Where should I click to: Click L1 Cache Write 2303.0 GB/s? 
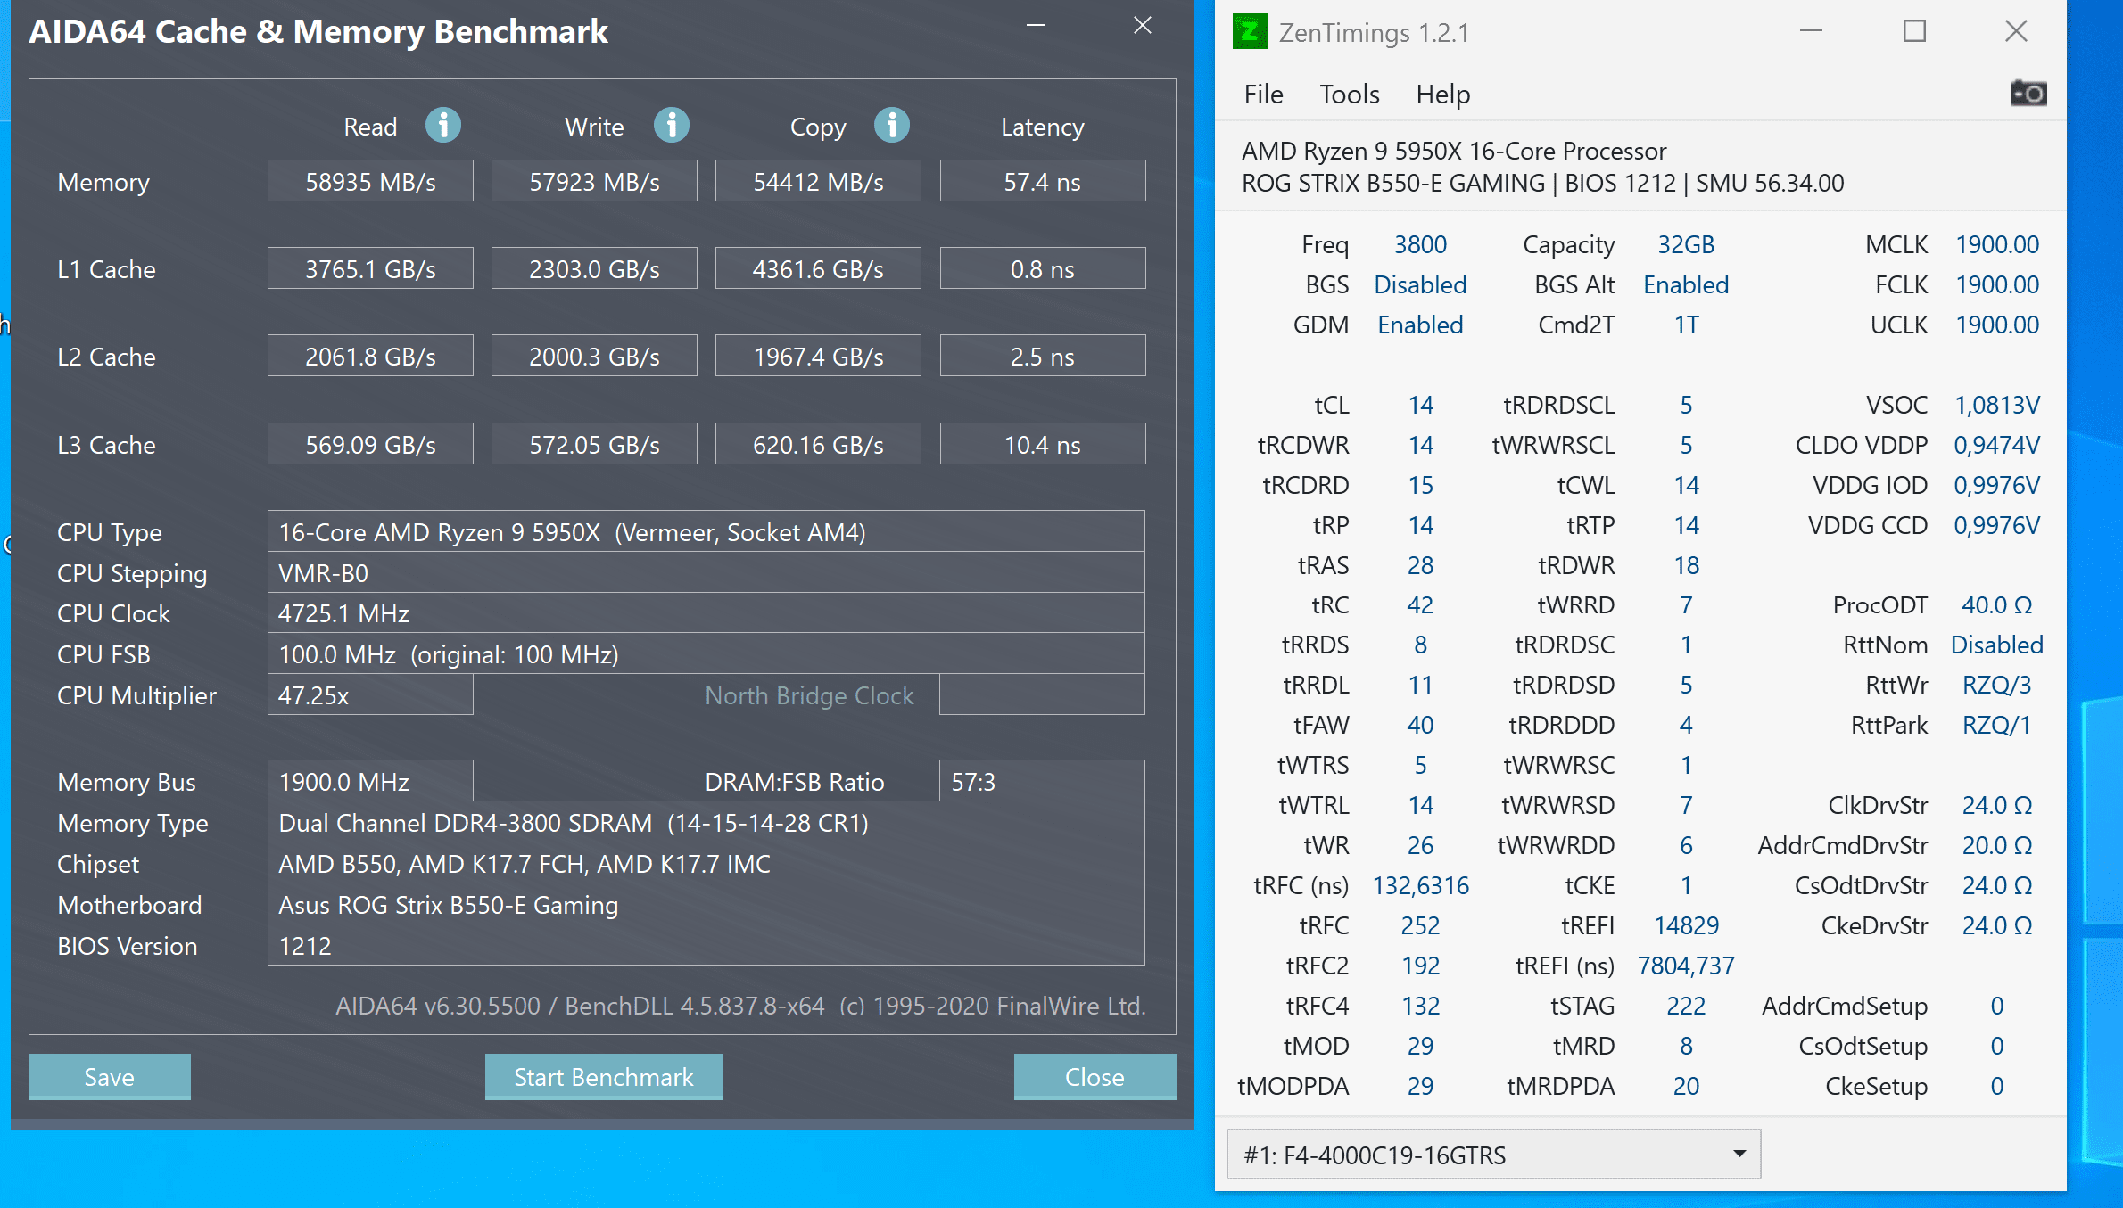click(594, 269)
